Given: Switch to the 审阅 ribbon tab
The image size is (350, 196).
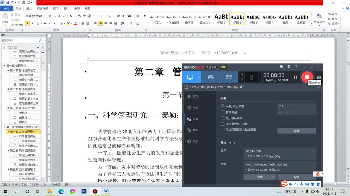Looking at the screenshot, I should pos(77,8).
